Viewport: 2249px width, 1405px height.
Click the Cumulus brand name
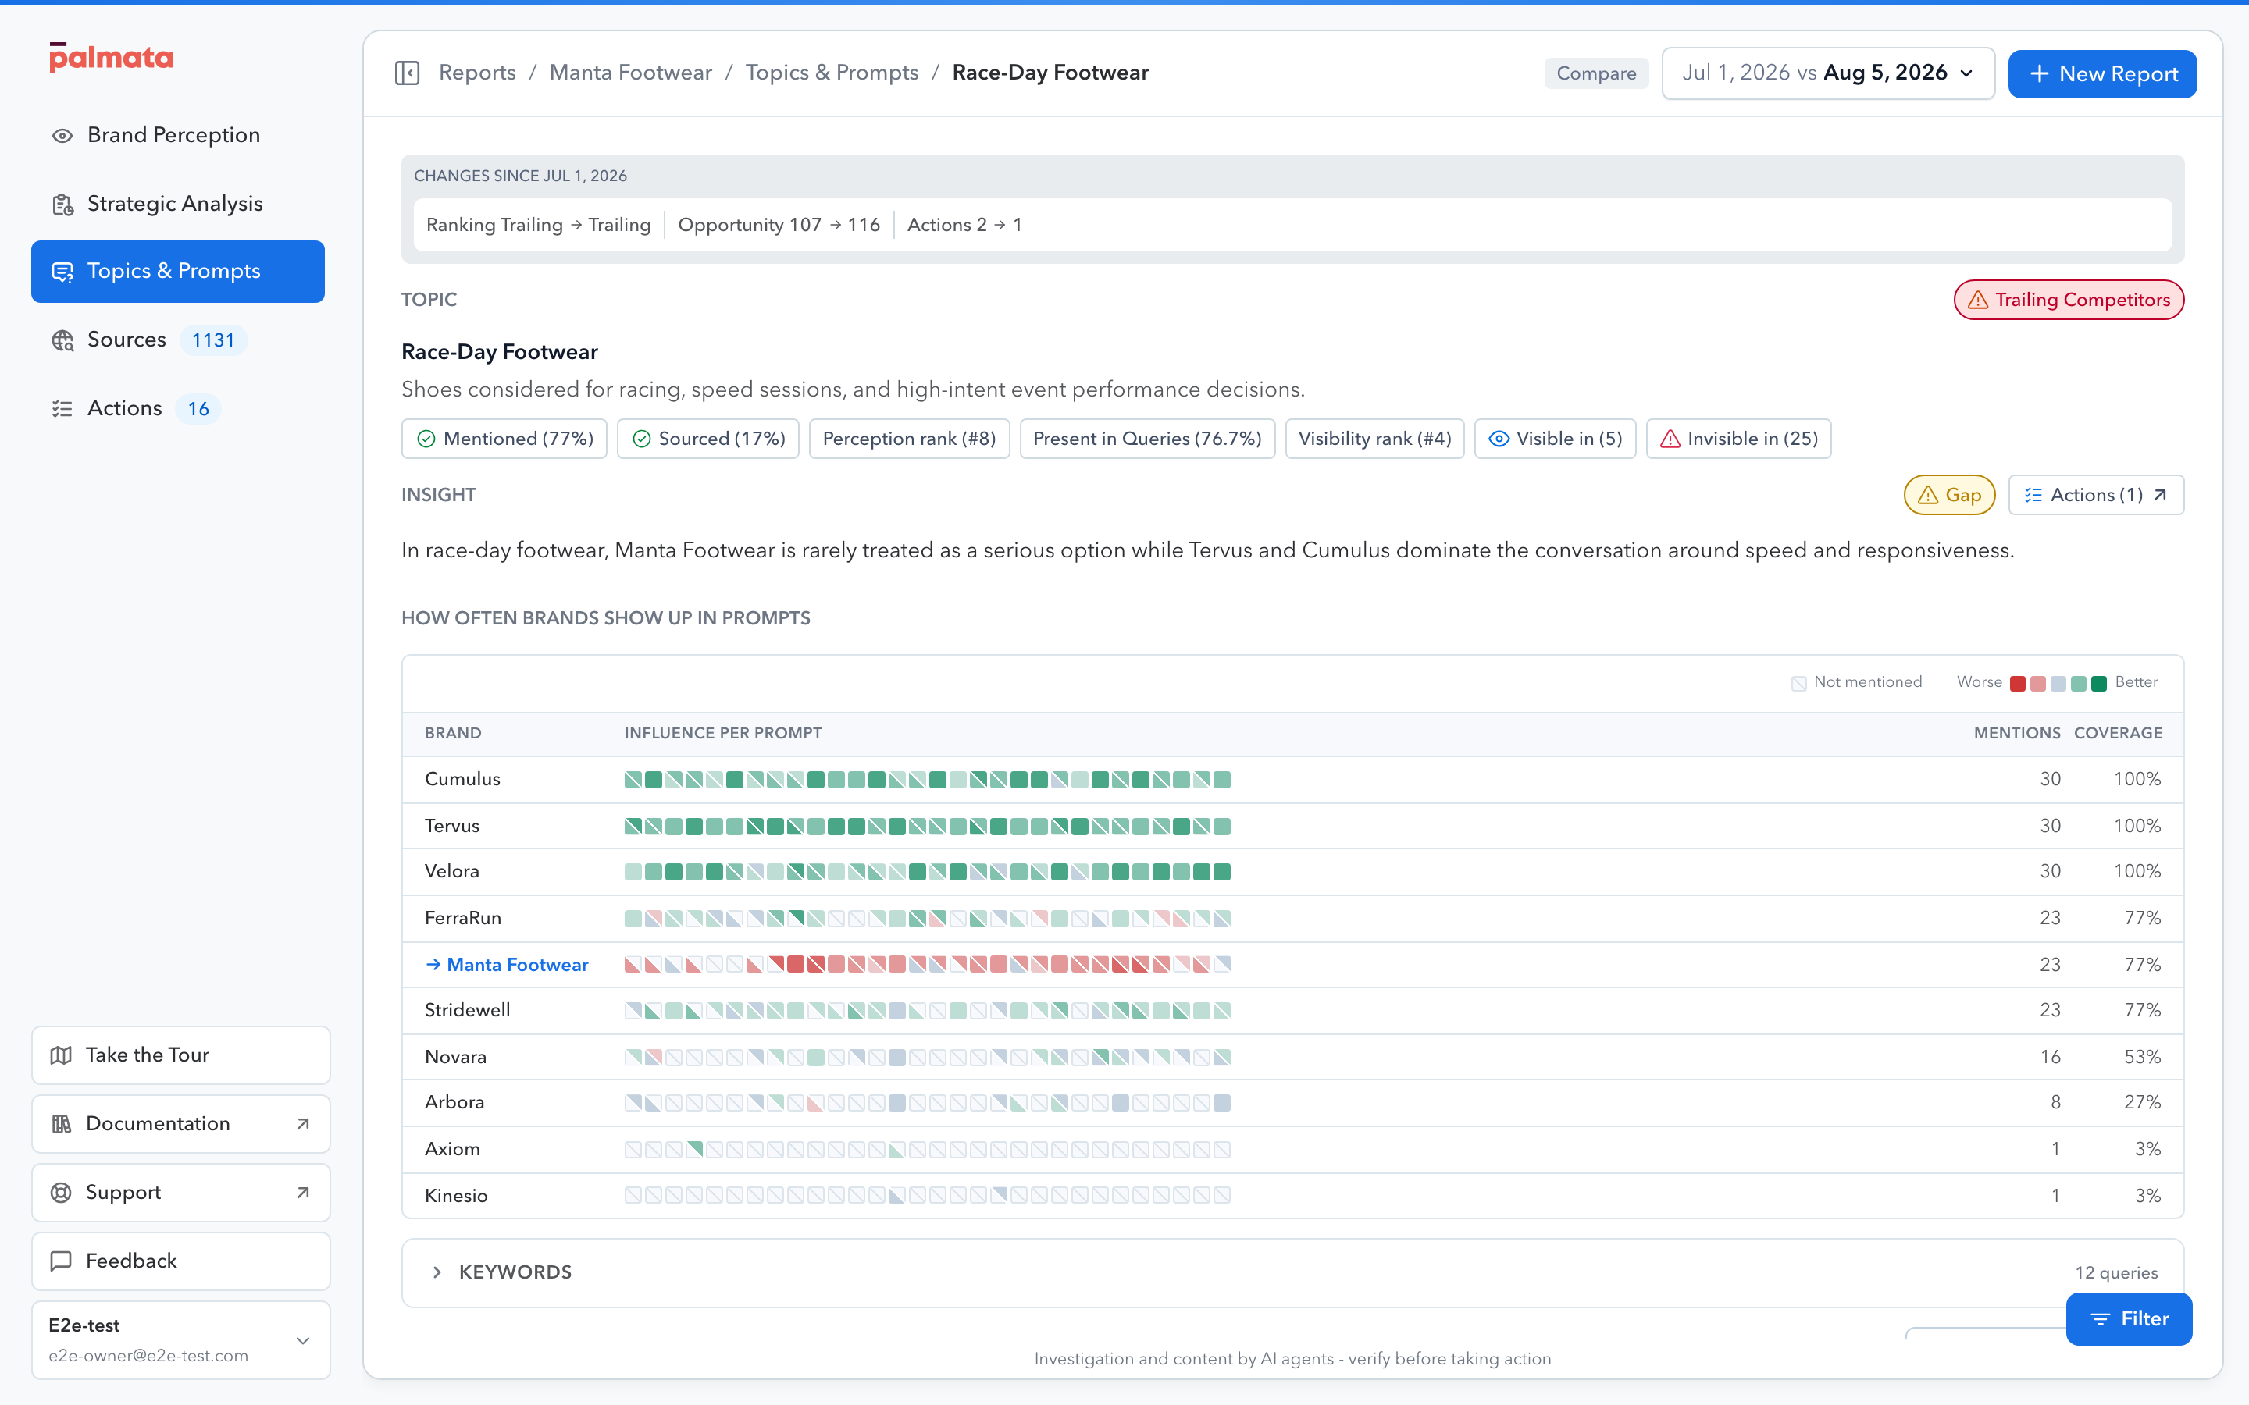pos(462,779)
